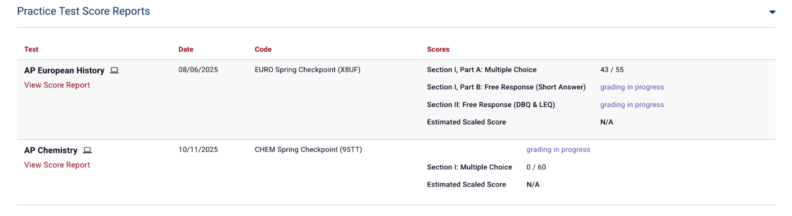
Task: Click the 08/06/2025 test date
Action: click(198, 70)
